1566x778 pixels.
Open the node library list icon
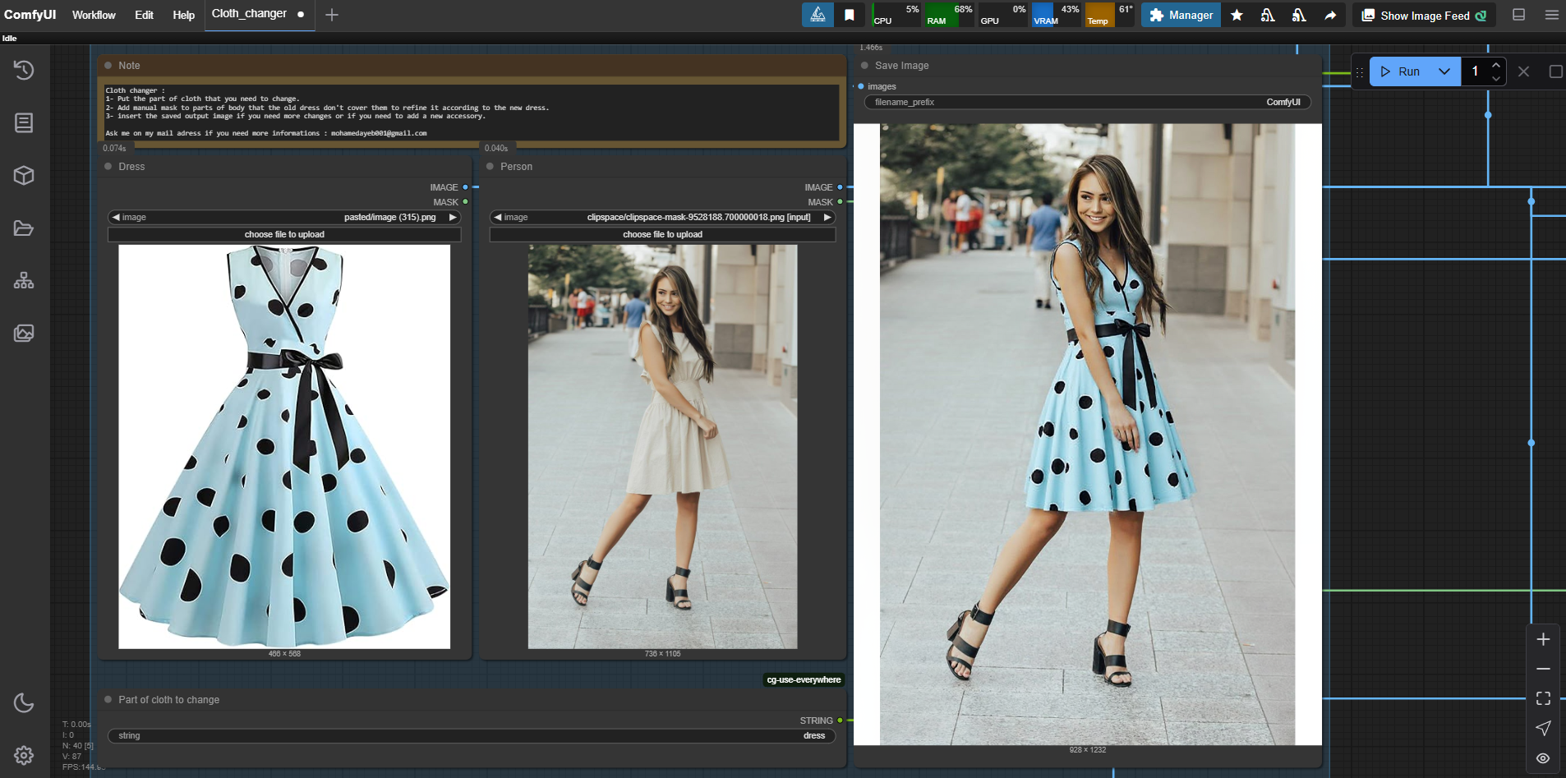pos(24,123)
